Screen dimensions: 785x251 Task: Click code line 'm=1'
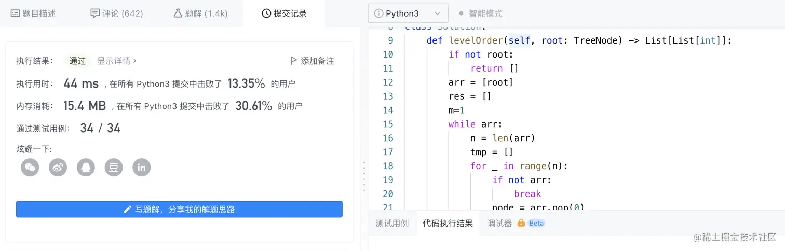tap(456, 110)
